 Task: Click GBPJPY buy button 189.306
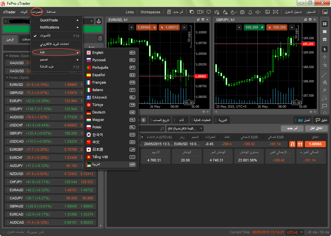coord(277,27)
